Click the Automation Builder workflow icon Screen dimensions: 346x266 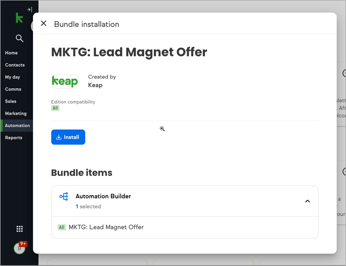pos(64,197)
